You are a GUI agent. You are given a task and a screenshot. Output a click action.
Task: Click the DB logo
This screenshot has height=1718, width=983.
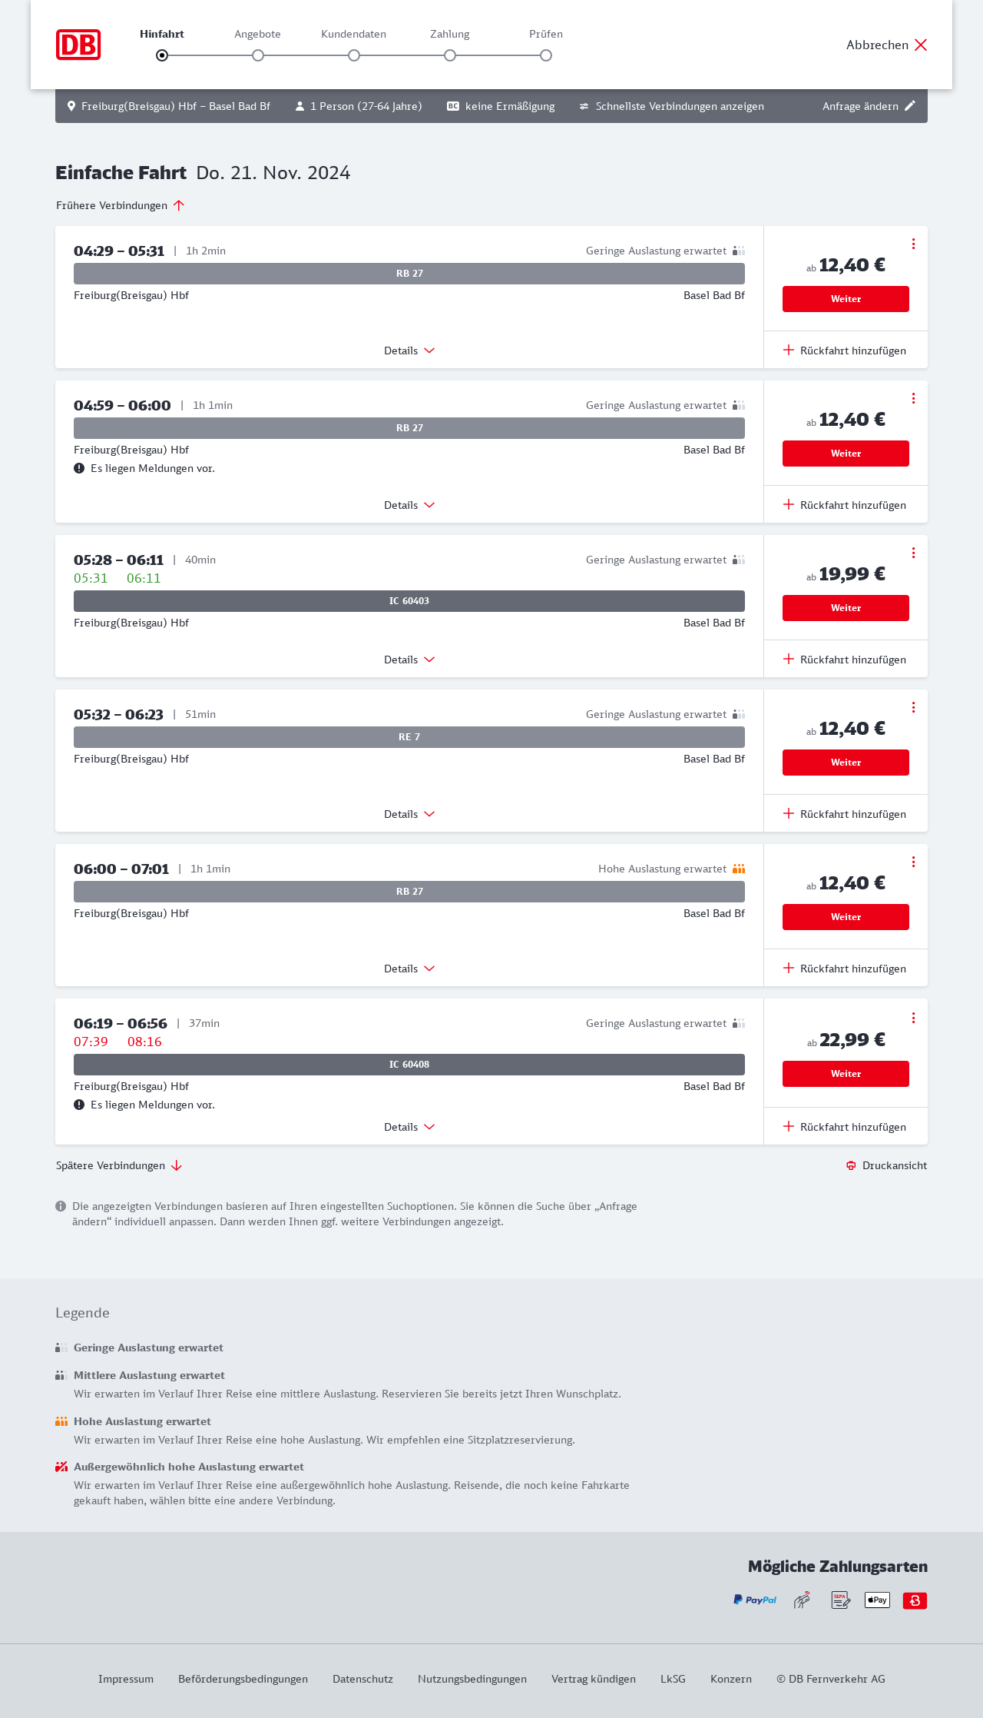[78, 45]
